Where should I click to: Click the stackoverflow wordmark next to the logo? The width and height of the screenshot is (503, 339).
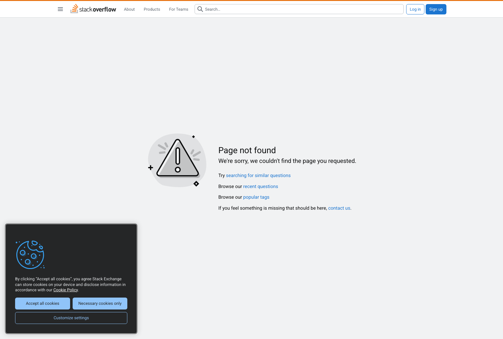98,9
